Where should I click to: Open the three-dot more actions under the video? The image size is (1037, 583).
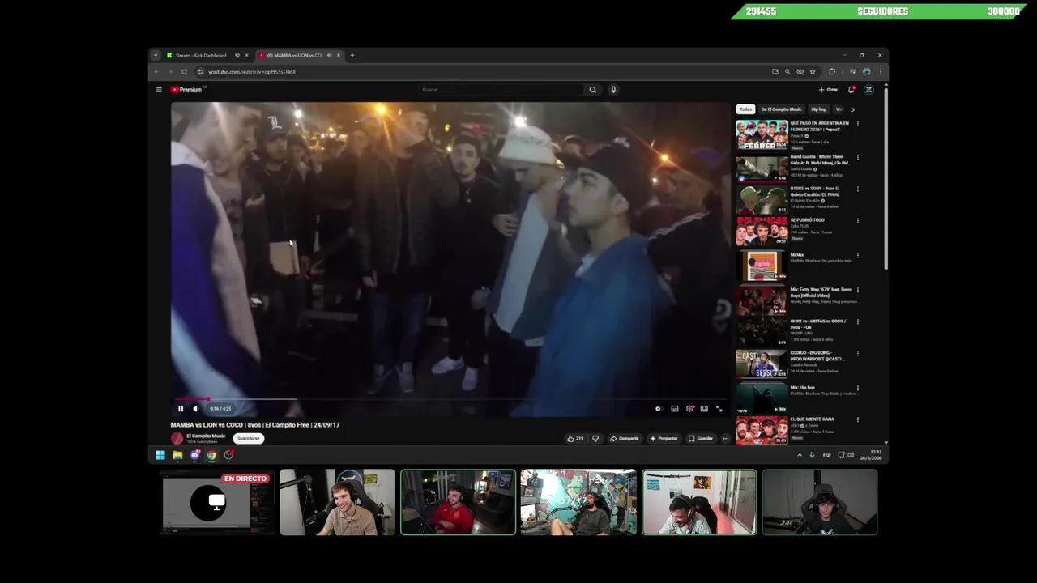[726, 438]
